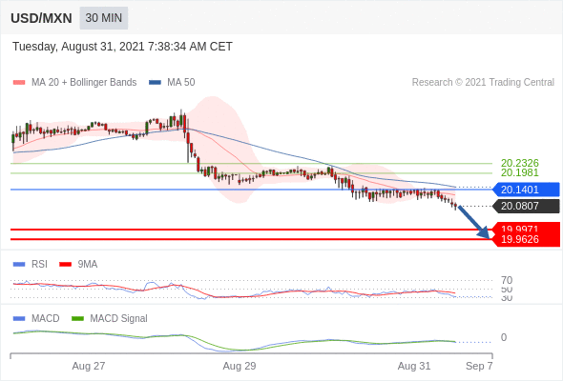
Task: Click the 30 MIN timeframe badge
Action: click(x=104, y=18)
